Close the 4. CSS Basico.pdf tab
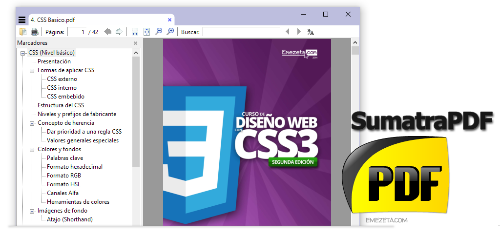This screenshot has width=500, height=236. 169,20
